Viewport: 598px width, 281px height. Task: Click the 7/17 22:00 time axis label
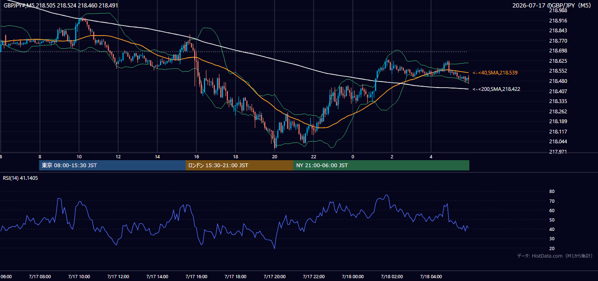[314, 277]
